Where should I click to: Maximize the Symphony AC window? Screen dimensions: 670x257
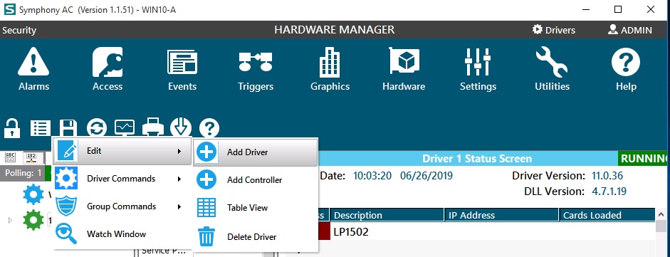[x=618, y=9]
